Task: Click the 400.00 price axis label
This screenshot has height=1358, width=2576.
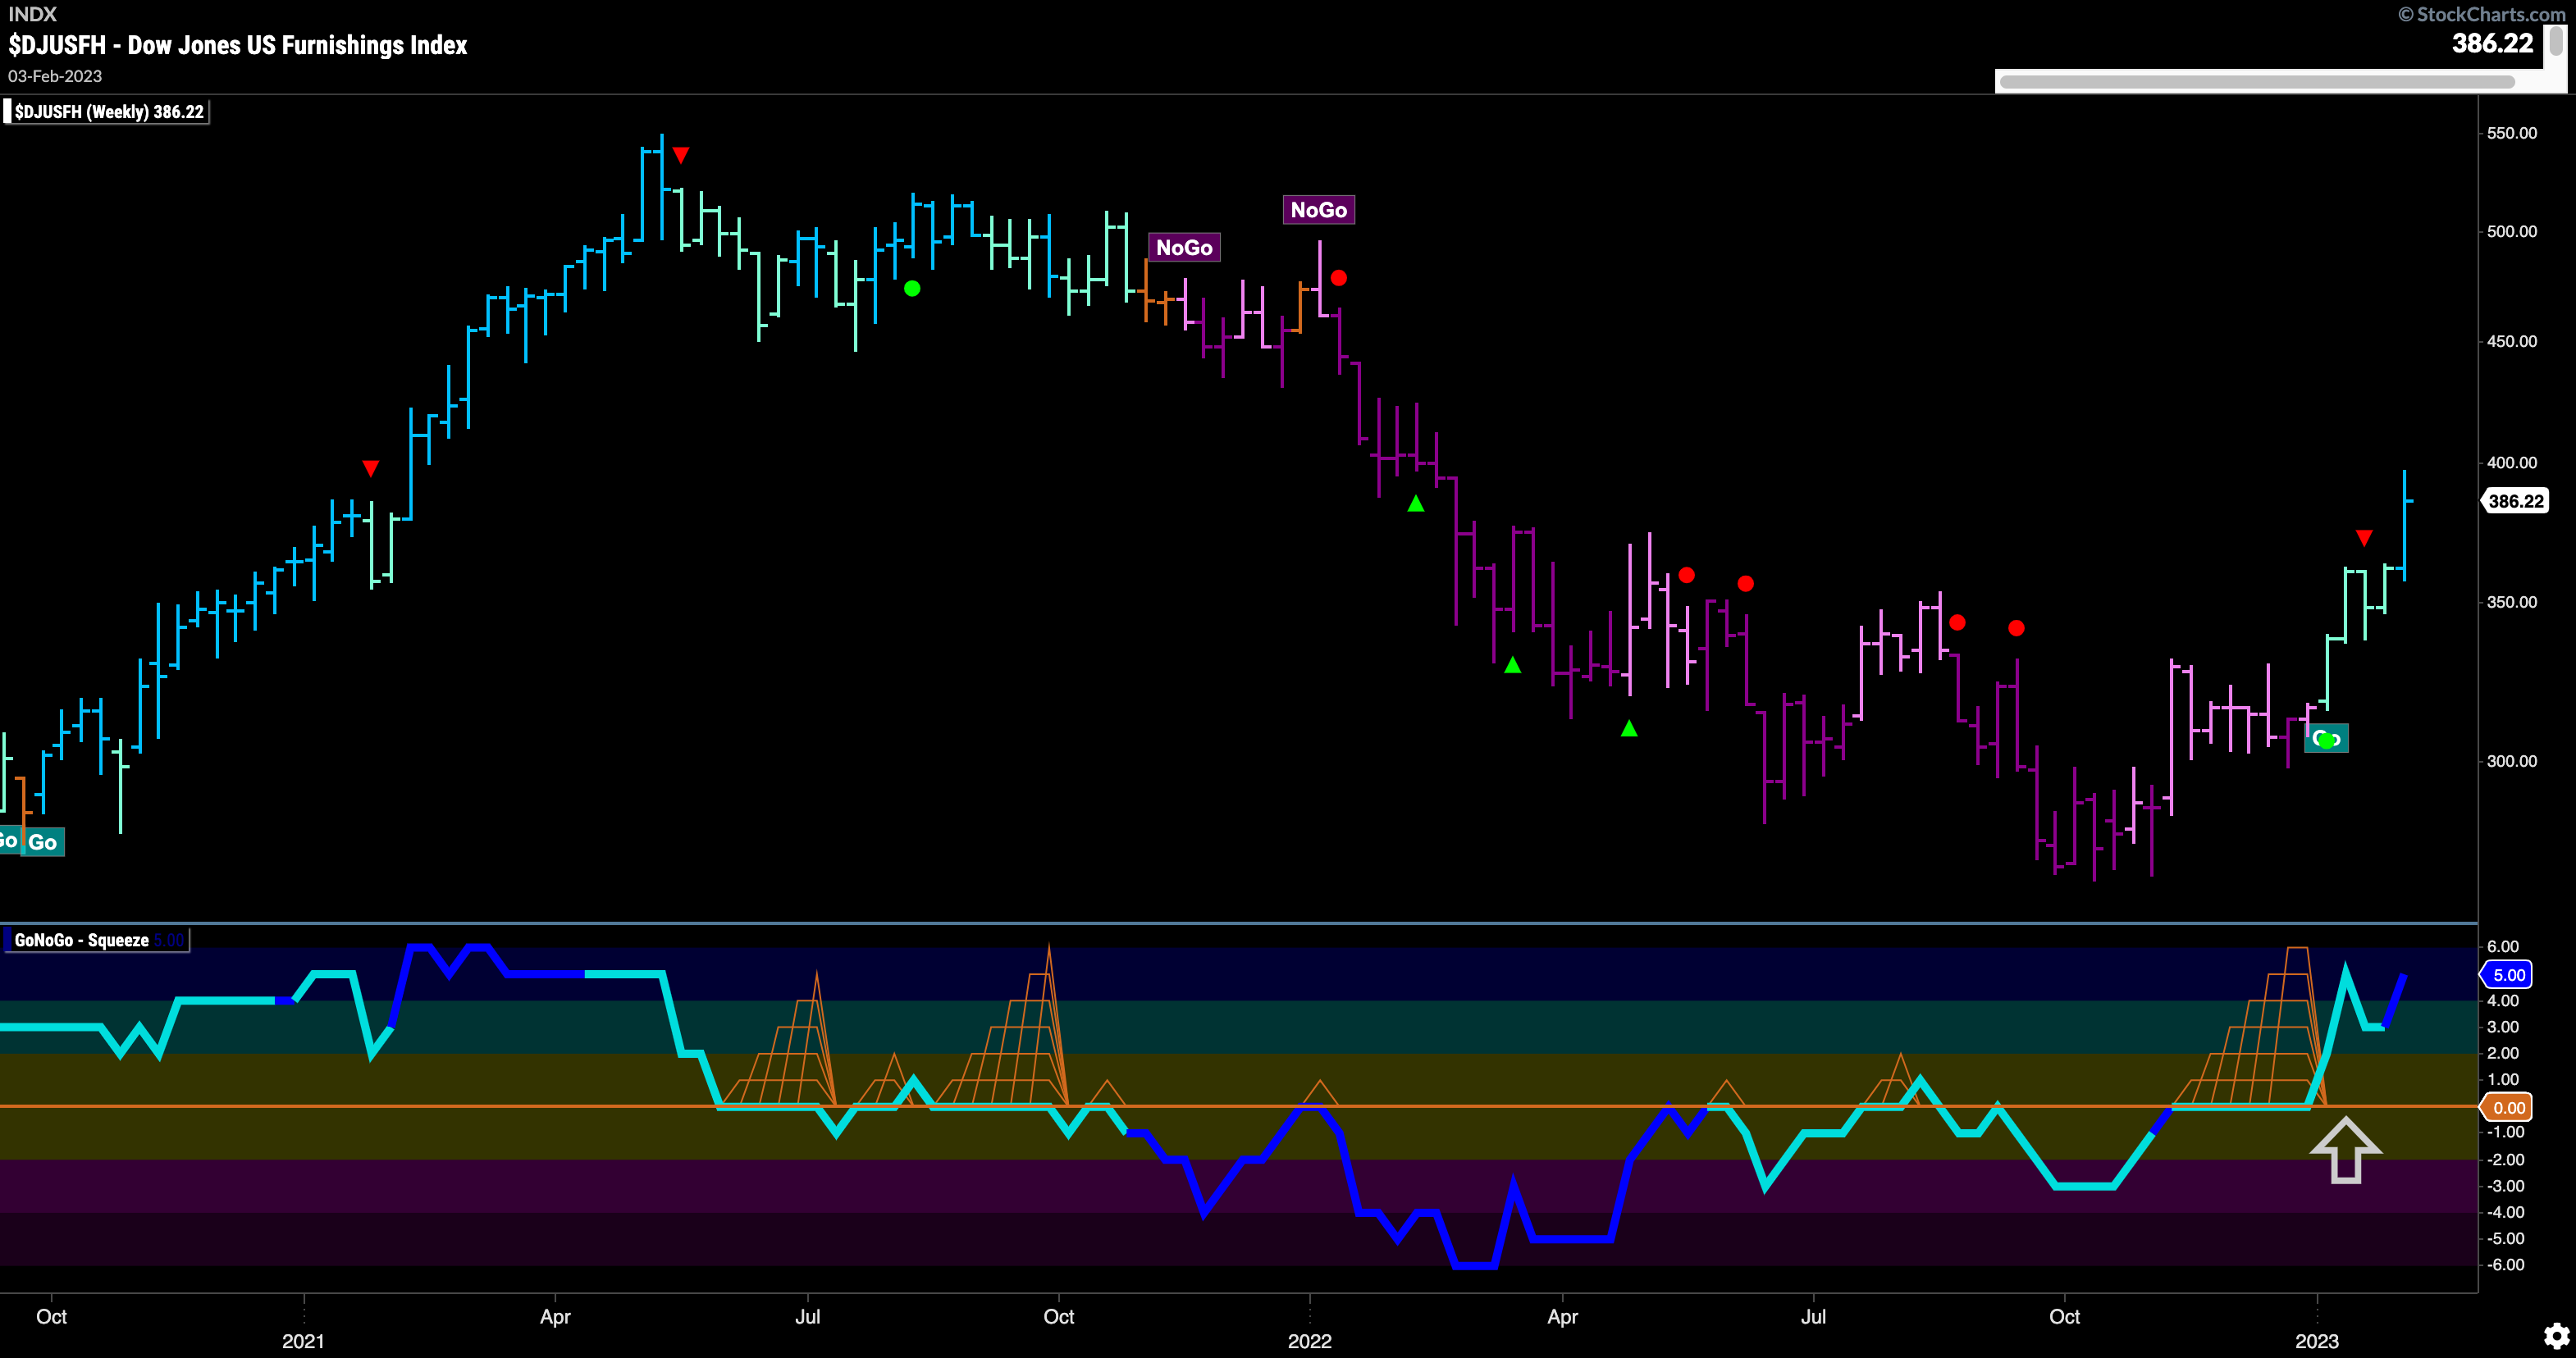Action: (2512, 463)
